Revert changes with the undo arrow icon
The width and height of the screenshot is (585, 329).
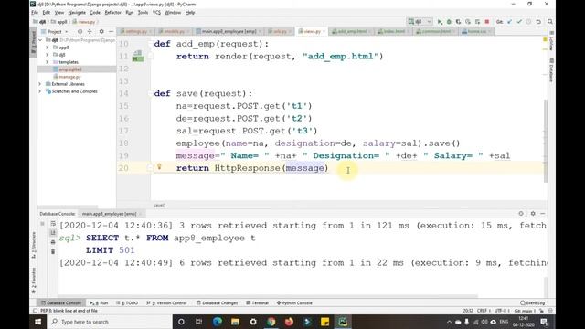point(538,22)
